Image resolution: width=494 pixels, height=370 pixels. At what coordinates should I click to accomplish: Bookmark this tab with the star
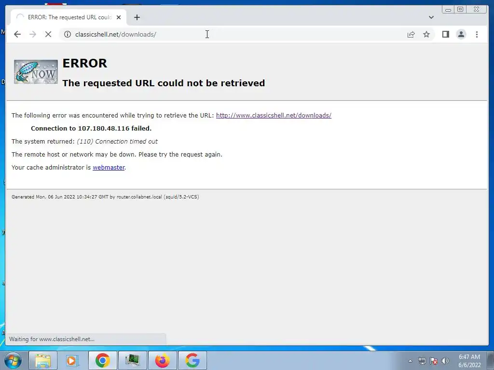(x=426, y=34)
